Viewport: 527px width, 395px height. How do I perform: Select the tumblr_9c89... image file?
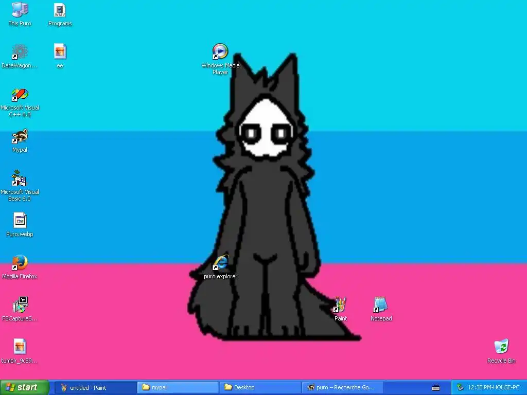pos(20,351)
